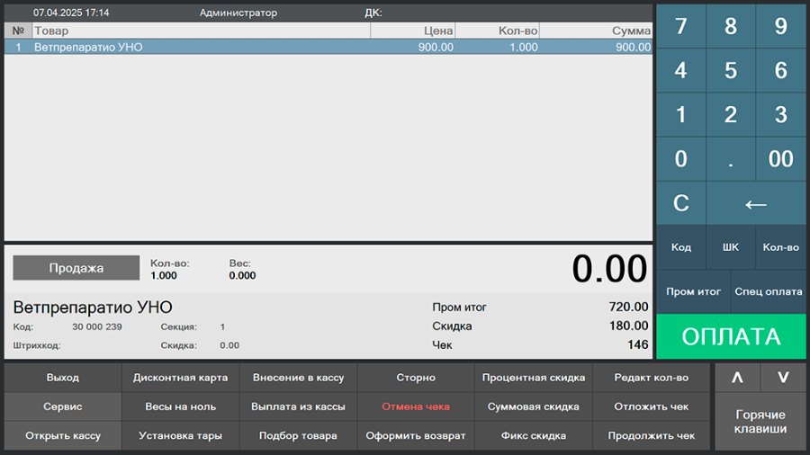This screenshot has width=810, height=455.
Task: Click the Скидка value 180.00
Action: pyautogui.click(x=628, y=326)
